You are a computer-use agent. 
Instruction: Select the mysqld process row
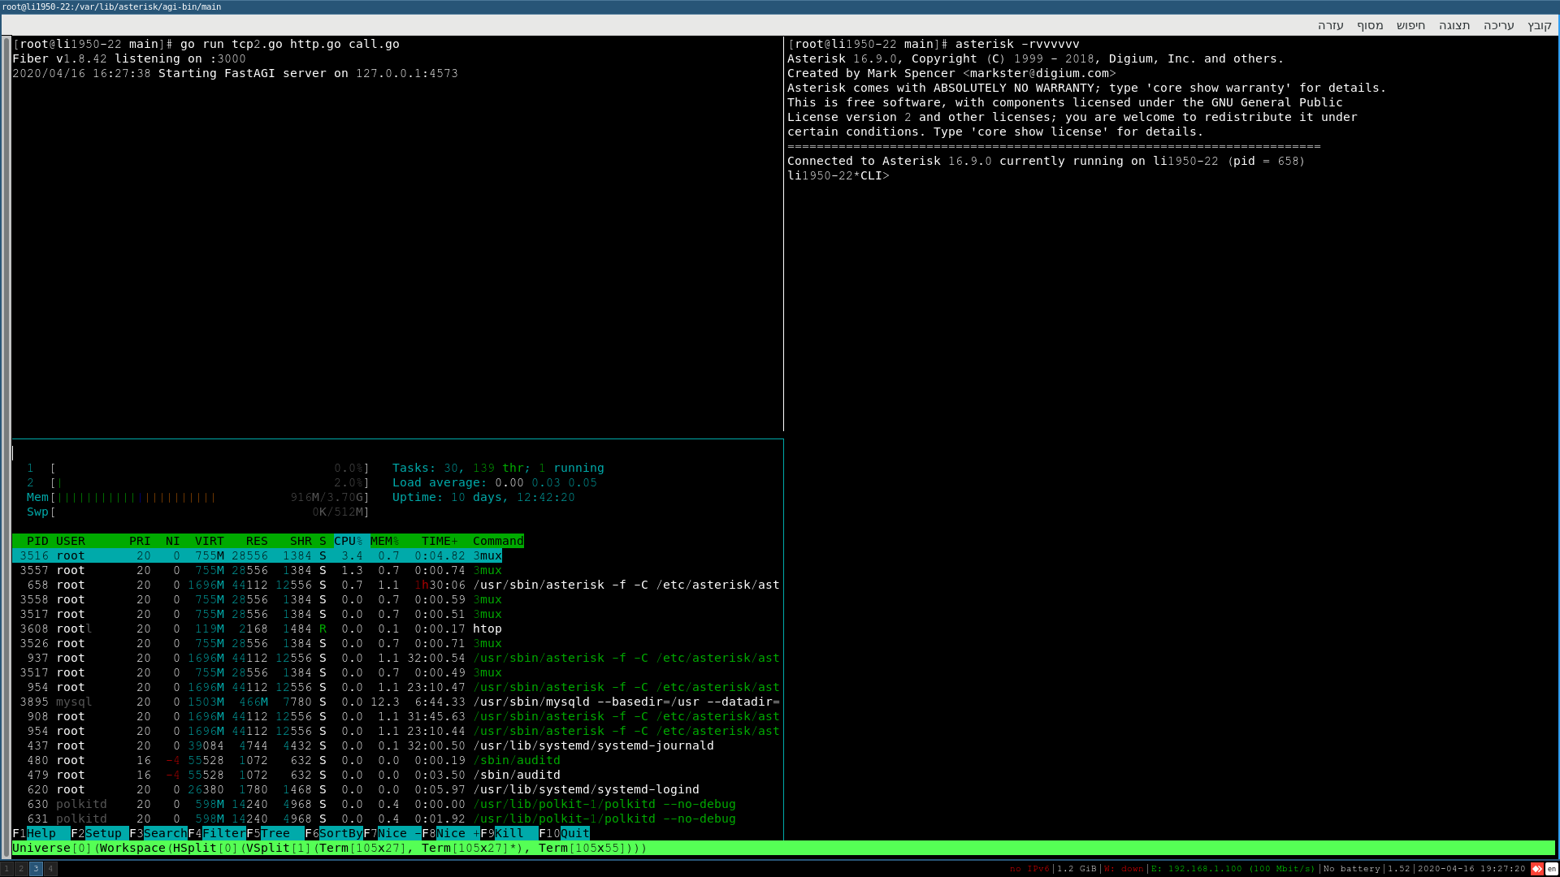(x=396, y=702)
